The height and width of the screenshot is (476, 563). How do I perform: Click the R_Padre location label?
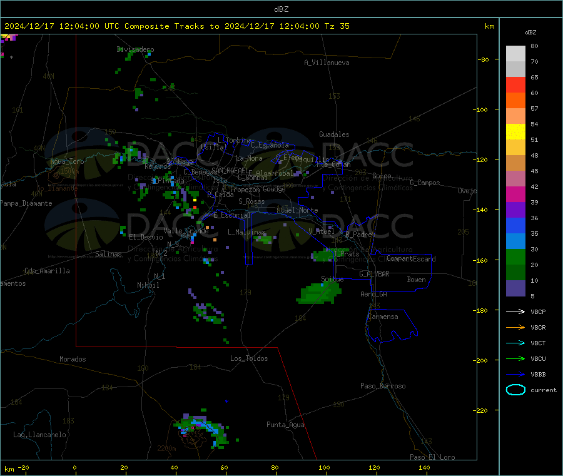(x=358, y=235)
